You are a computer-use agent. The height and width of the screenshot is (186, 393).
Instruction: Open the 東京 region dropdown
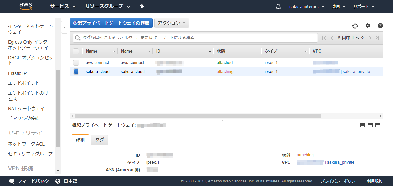point(338,6)
